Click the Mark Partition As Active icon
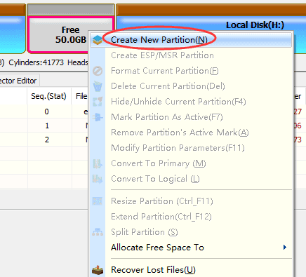This screenshot has height=277, width=306. pos(98,117)
